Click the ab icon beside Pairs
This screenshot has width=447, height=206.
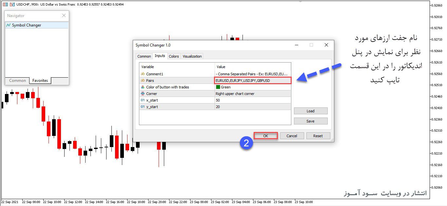pos(143,81)
